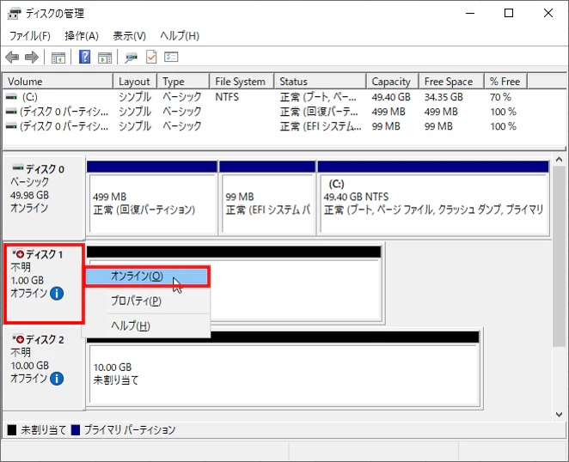569x462 pixels.
Task: Click the scroll up arrow in disk pane
Action: pyautogui.click(x=559, y=160)
